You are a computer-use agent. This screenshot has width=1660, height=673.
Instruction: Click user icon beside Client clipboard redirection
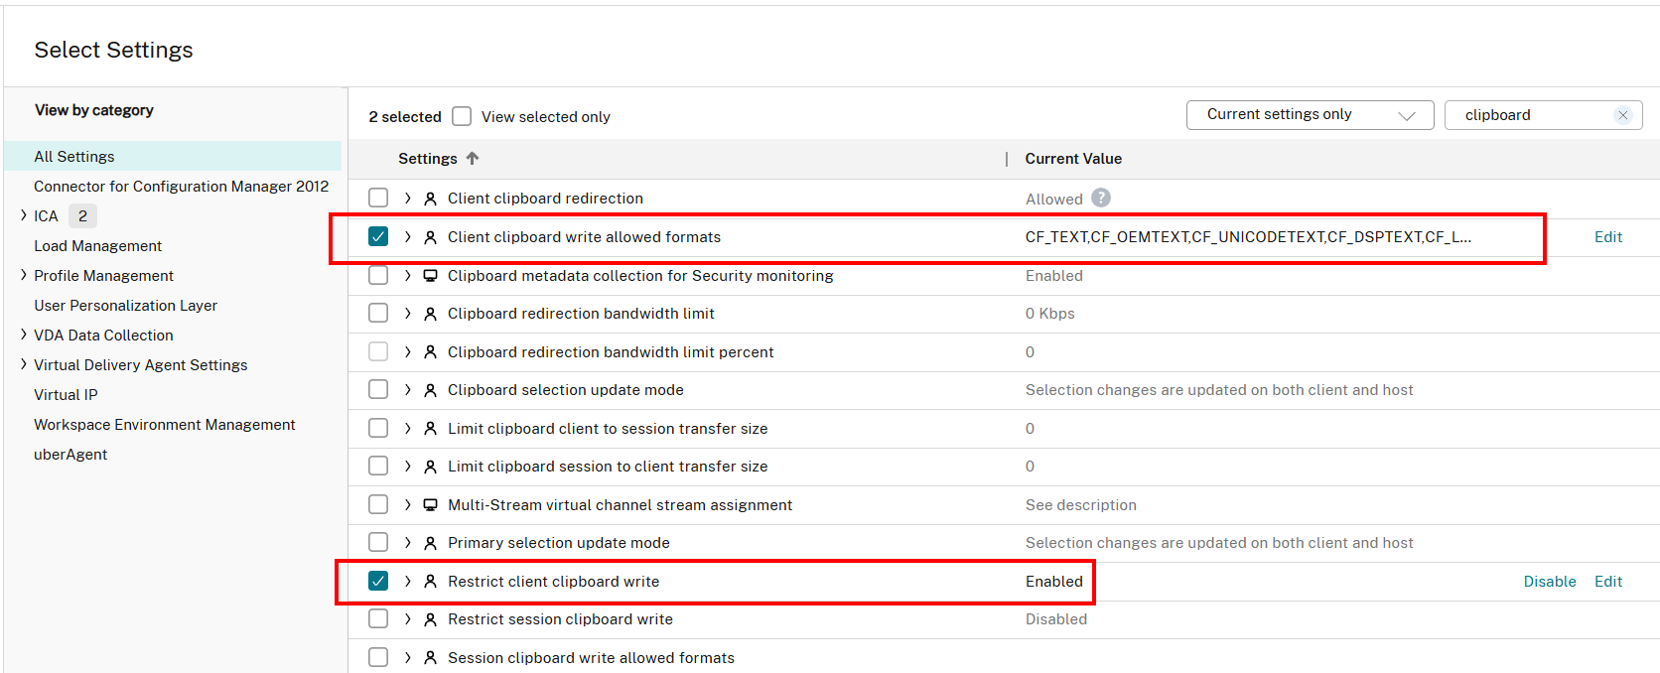pos(430,199)
